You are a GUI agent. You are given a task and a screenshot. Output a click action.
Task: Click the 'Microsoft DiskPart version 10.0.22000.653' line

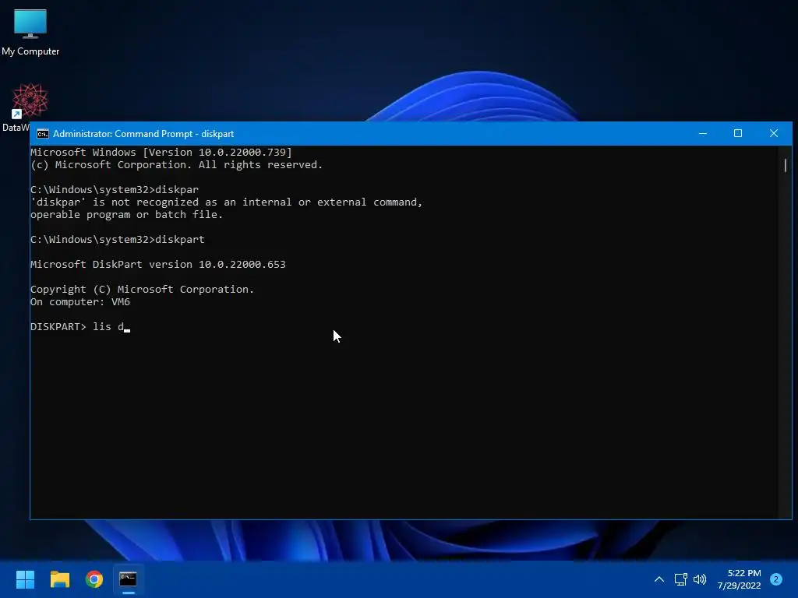(157, 265)
